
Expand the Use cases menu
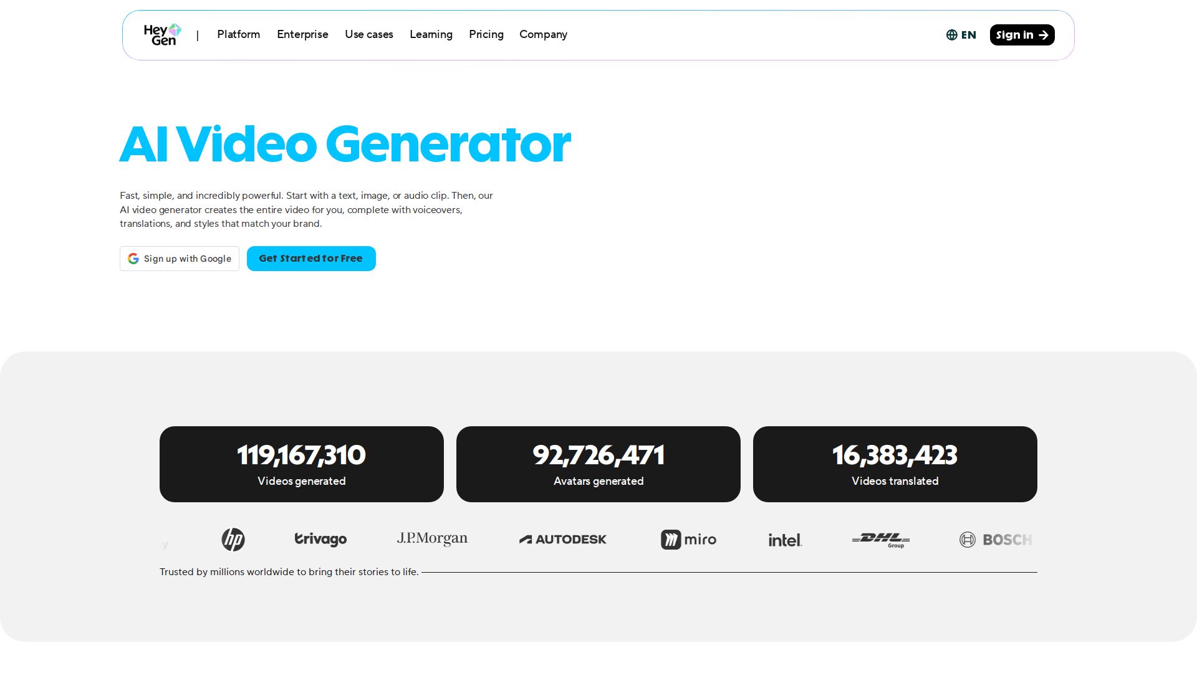pyautogui.click(x=368, y=34)
